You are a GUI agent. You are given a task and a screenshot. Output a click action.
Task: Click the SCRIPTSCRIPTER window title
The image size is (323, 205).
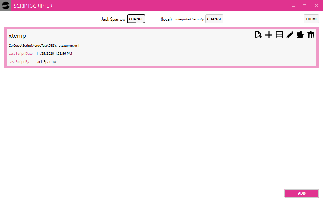(33, 6)
